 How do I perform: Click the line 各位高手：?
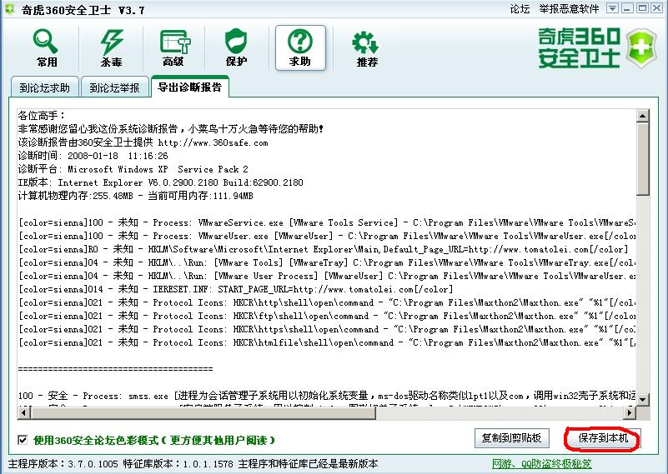[42, 116]
